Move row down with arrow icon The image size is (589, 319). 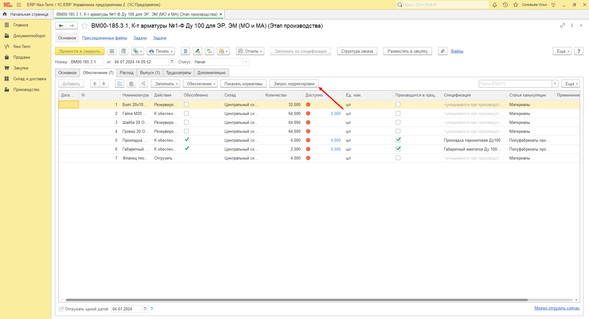coord(104,84)
